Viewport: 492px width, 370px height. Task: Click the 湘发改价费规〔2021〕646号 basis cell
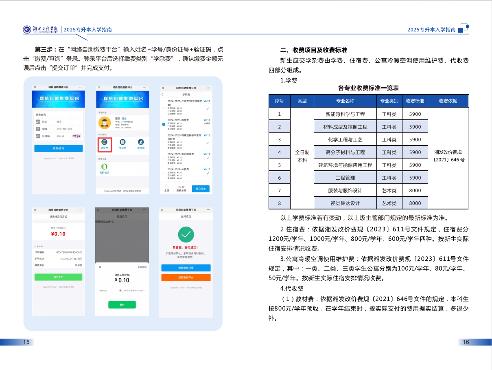pyautogui.click(x=448, y=159)
